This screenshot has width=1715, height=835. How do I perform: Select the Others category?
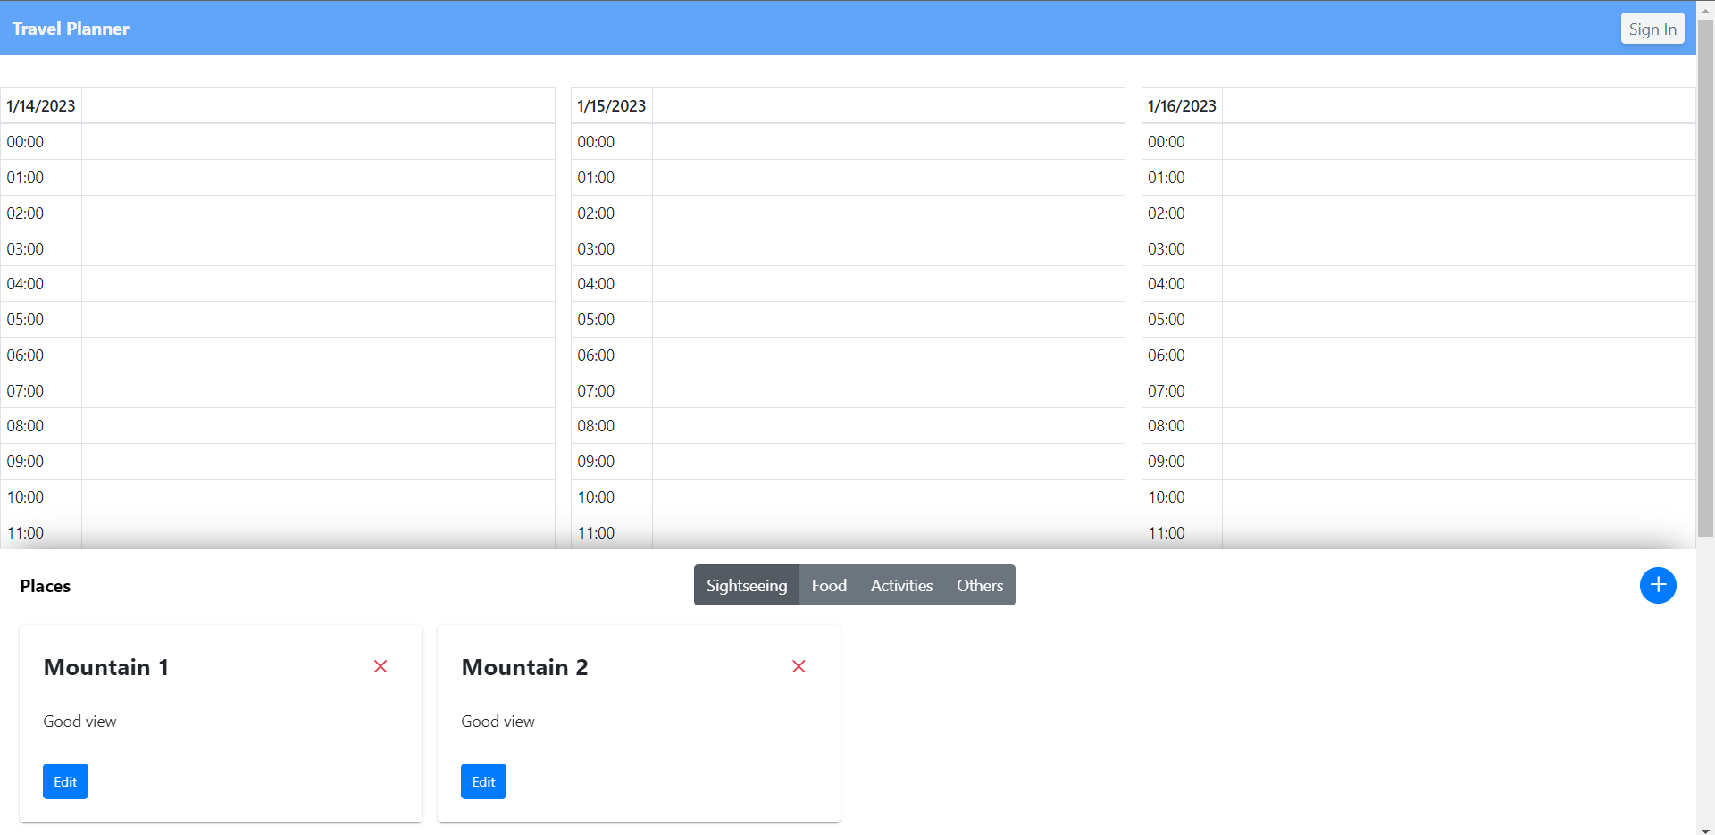click(979, 585)
